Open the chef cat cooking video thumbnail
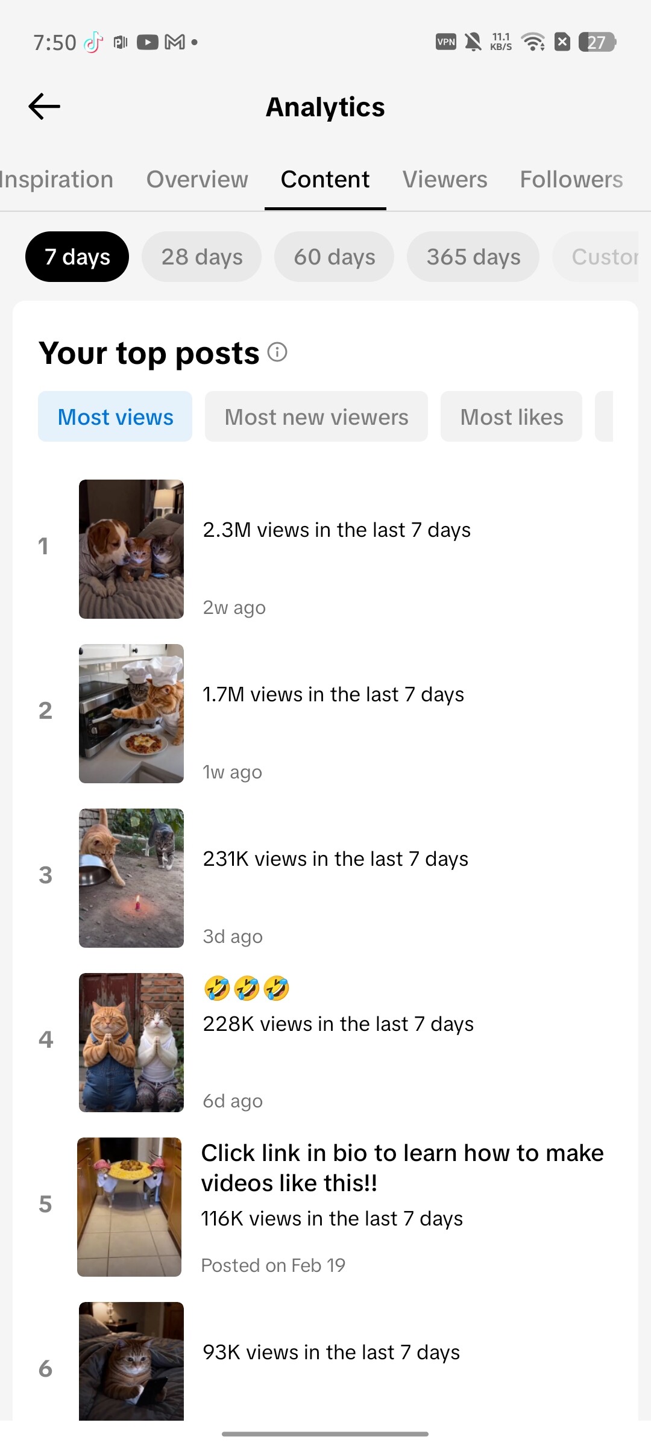The width and height of the screenshot is (651, 1446). (131, 713)
